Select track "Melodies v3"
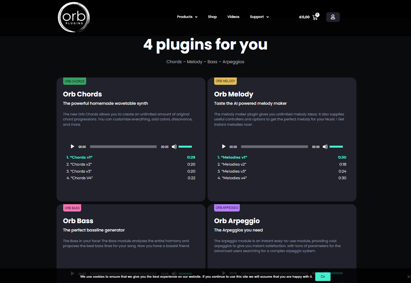This screenshot has height=283, width=411. (232, 171)
